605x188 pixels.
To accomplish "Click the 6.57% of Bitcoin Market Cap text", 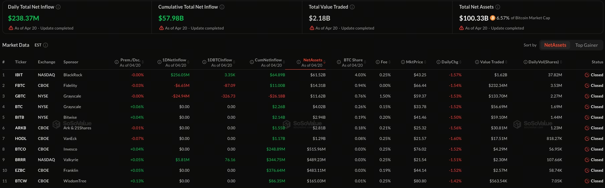I will (x=523, y=18).
